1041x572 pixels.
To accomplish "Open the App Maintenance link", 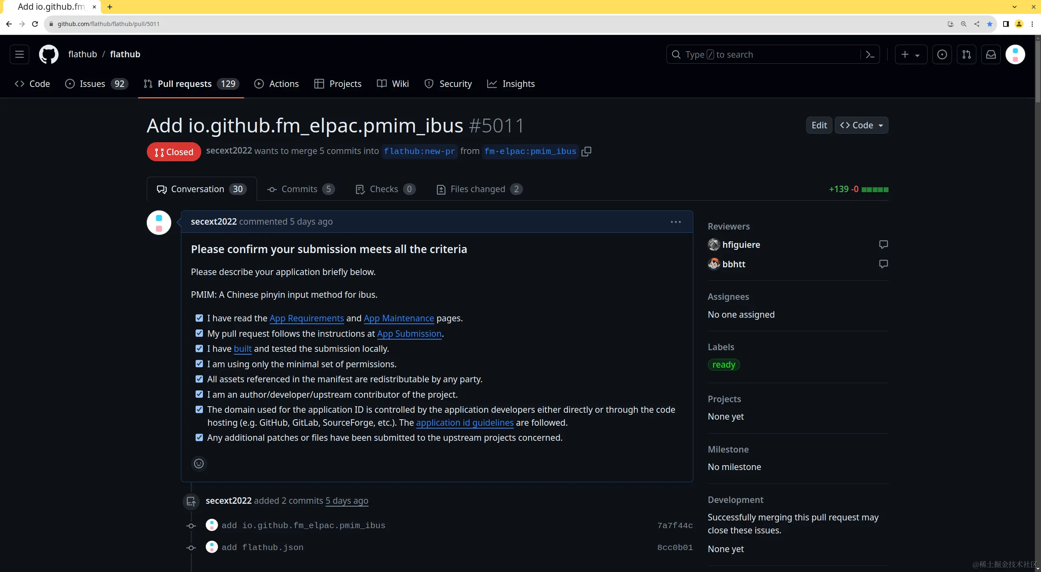I will click(x=399, y=318).
